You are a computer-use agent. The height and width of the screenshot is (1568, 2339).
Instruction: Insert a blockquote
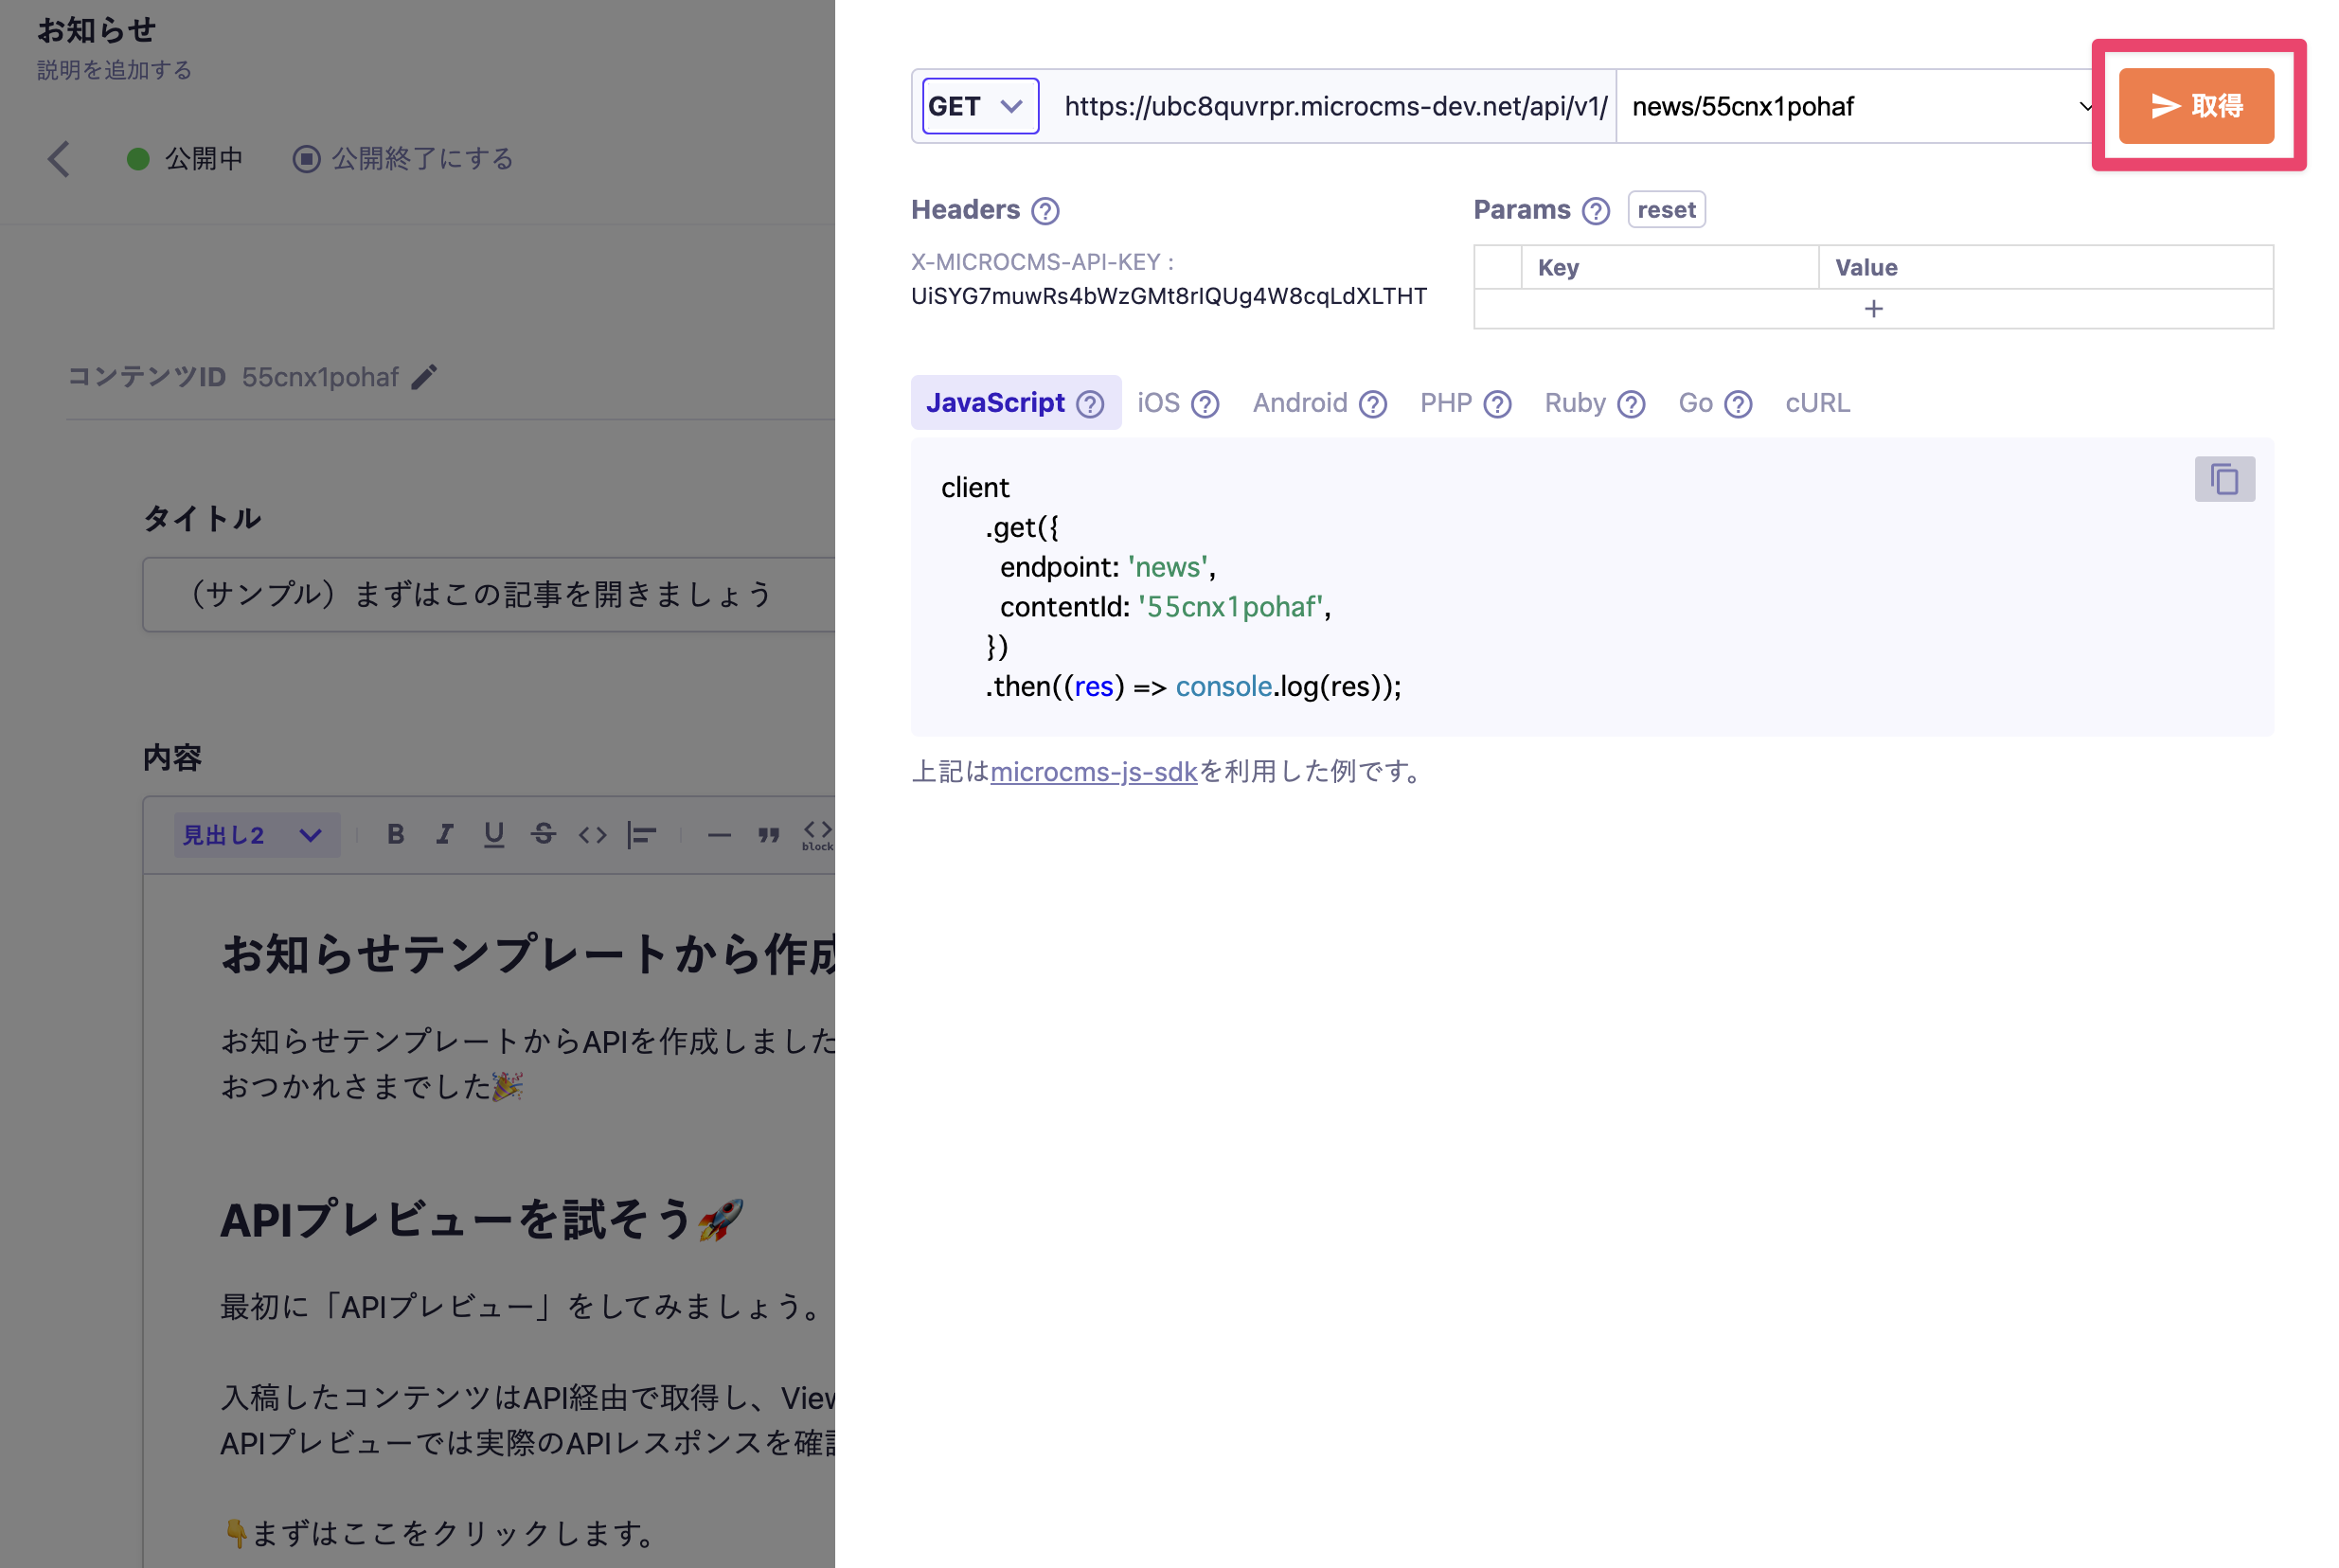point(768,834)
